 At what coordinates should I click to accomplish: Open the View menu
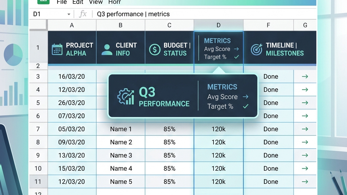[x=96, y=2]
